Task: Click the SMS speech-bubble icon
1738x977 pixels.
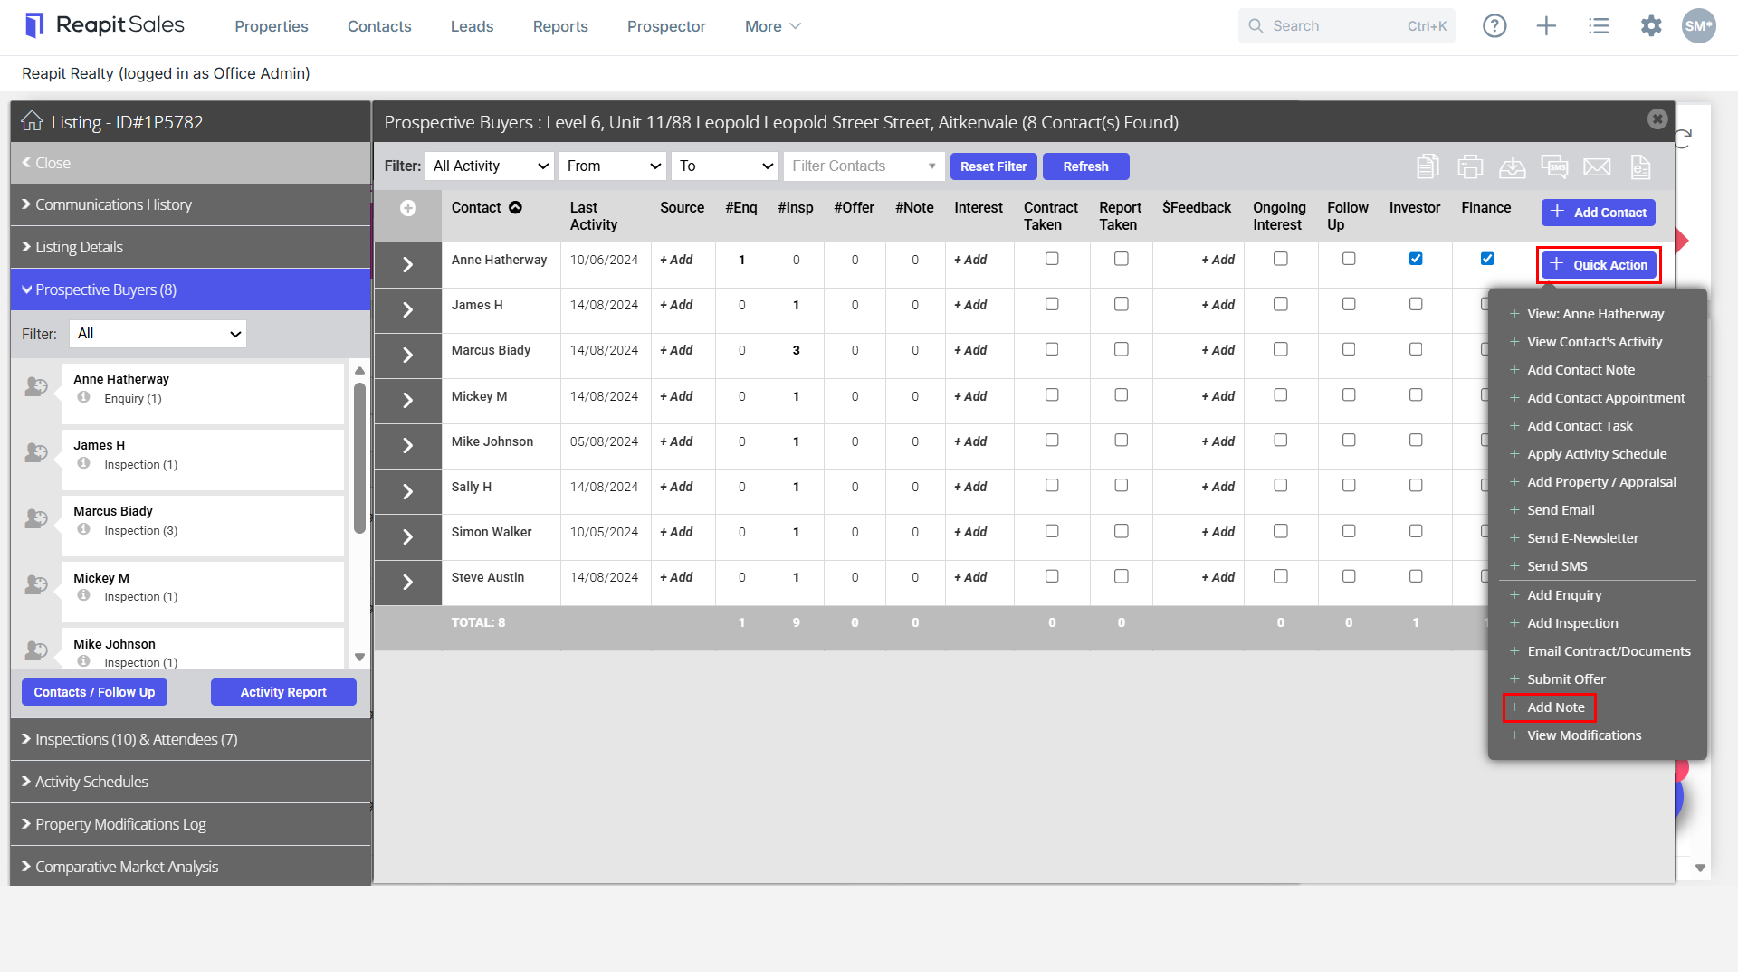Action: (1554, 166)
